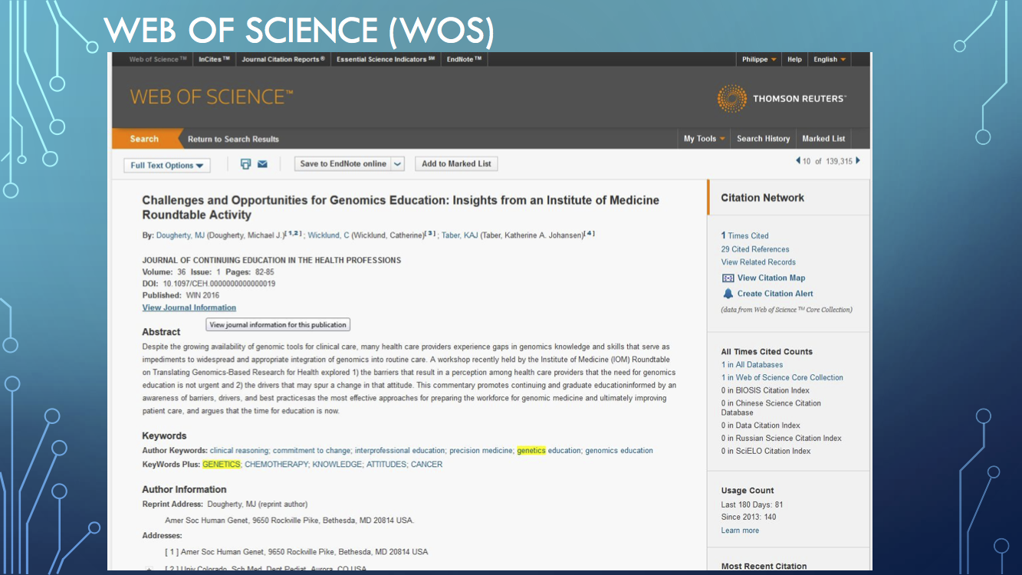Open the Web of Science top tab
The height and width of the screenshot is (575, 1022).
point(157,59)
